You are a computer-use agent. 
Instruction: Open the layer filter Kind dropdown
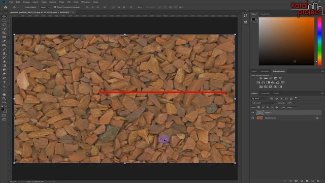pos(259,99)
